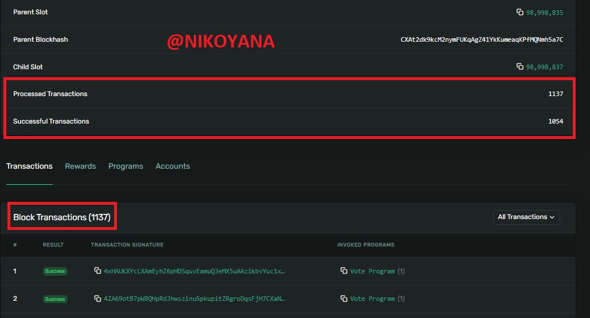Copy signature of transaction 1
The height and width of the screenshot is (318, 590).
tap(97, 271)
